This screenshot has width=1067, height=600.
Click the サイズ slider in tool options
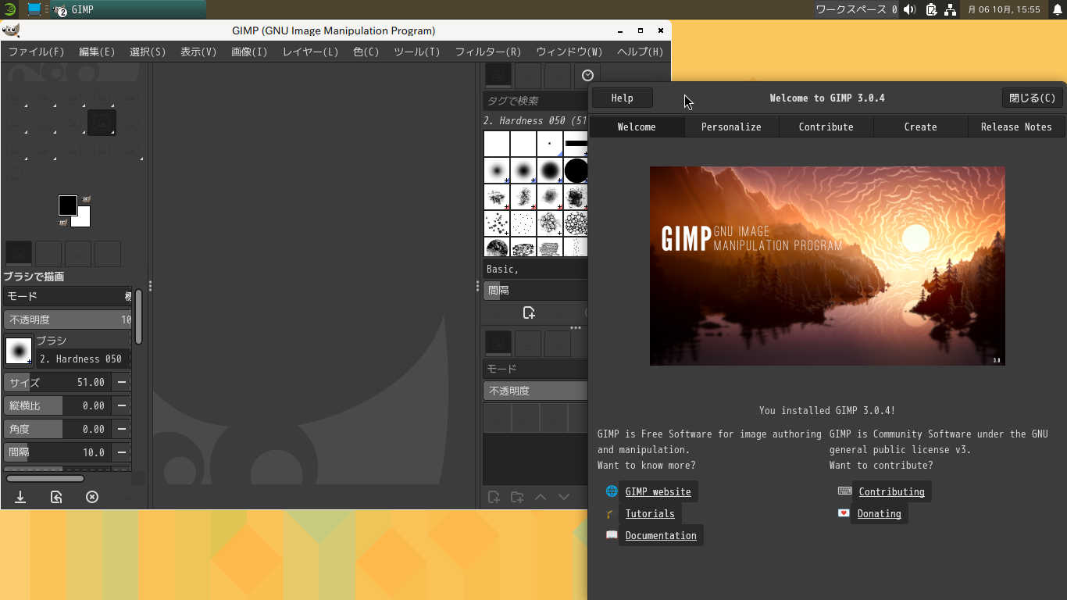pyautogui.click(x=58, y=382)
